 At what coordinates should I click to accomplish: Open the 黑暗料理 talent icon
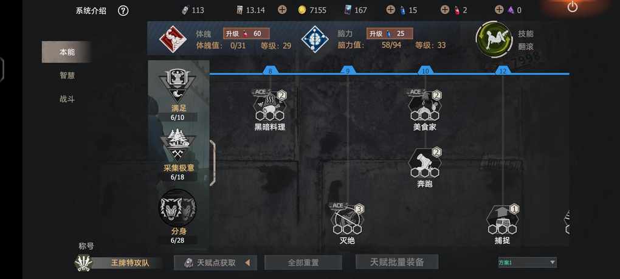coord(270,105)
